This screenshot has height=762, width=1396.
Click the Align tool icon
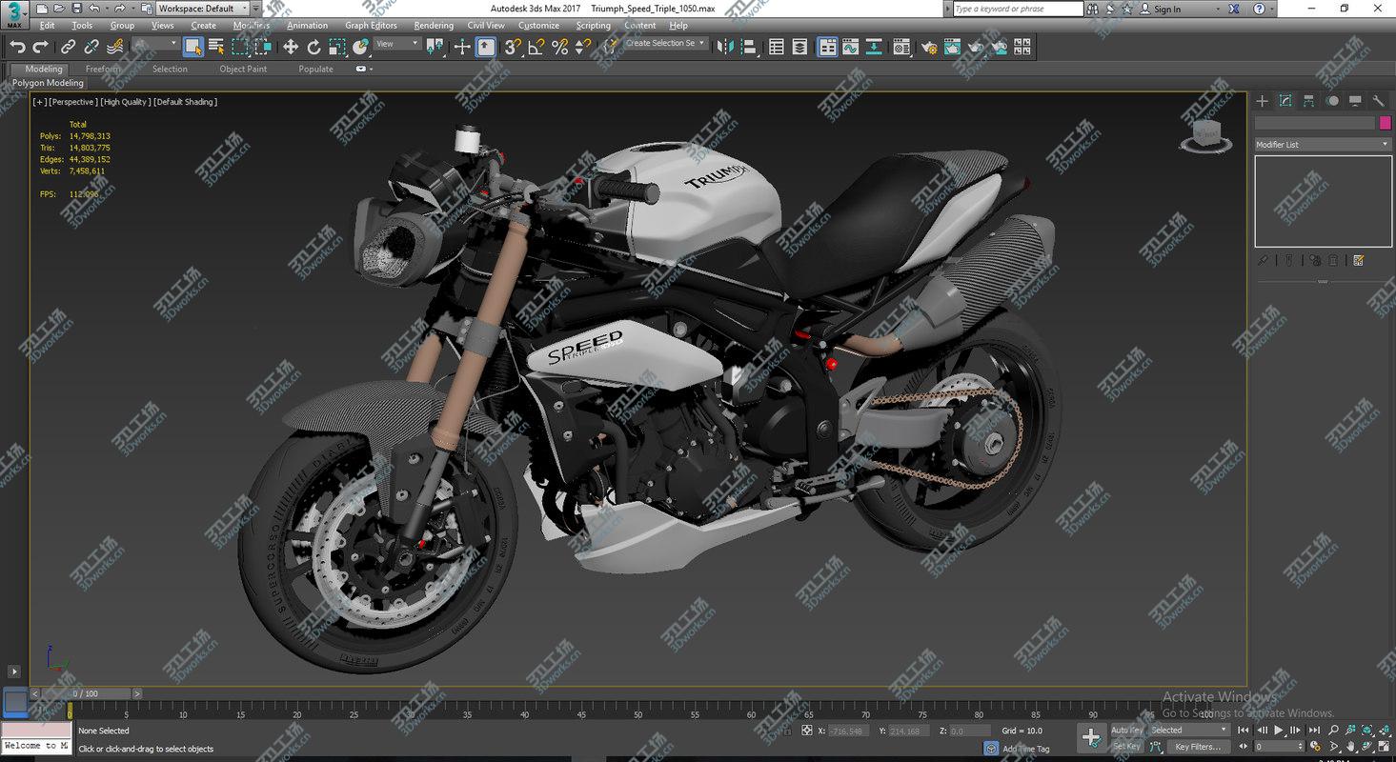click(x=749, y=47)
